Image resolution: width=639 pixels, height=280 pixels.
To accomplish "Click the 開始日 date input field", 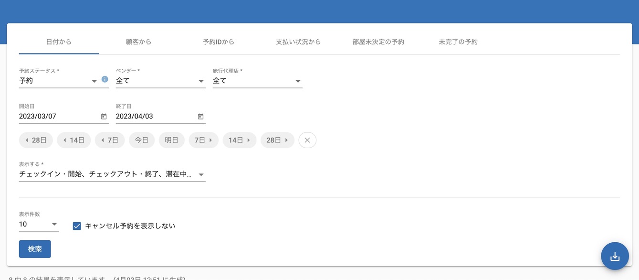I will pyautogui.click(x=57, y=117).
